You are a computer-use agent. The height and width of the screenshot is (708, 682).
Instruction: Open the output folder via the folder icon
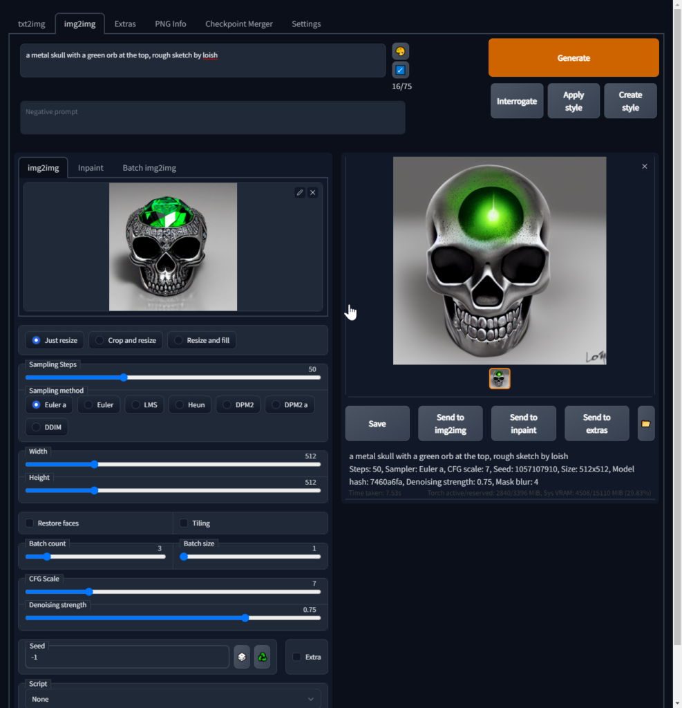pos(645,422)
